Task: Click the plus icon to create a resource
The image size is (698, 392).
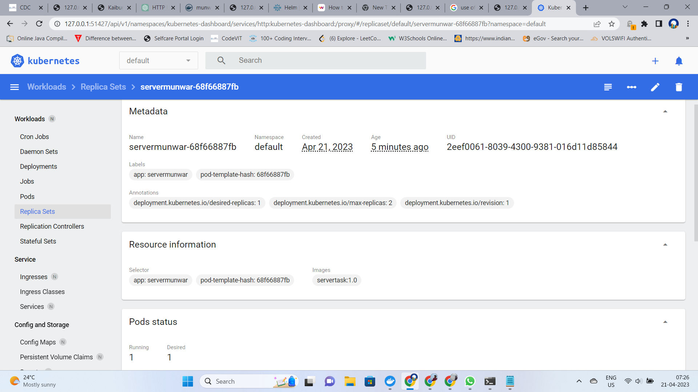Action: tap(655, 61)
